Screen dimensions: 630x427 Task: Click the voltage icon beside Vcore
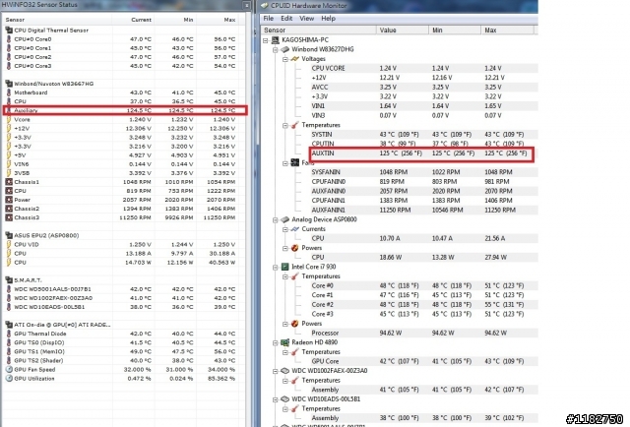click(x=9, y=120)
